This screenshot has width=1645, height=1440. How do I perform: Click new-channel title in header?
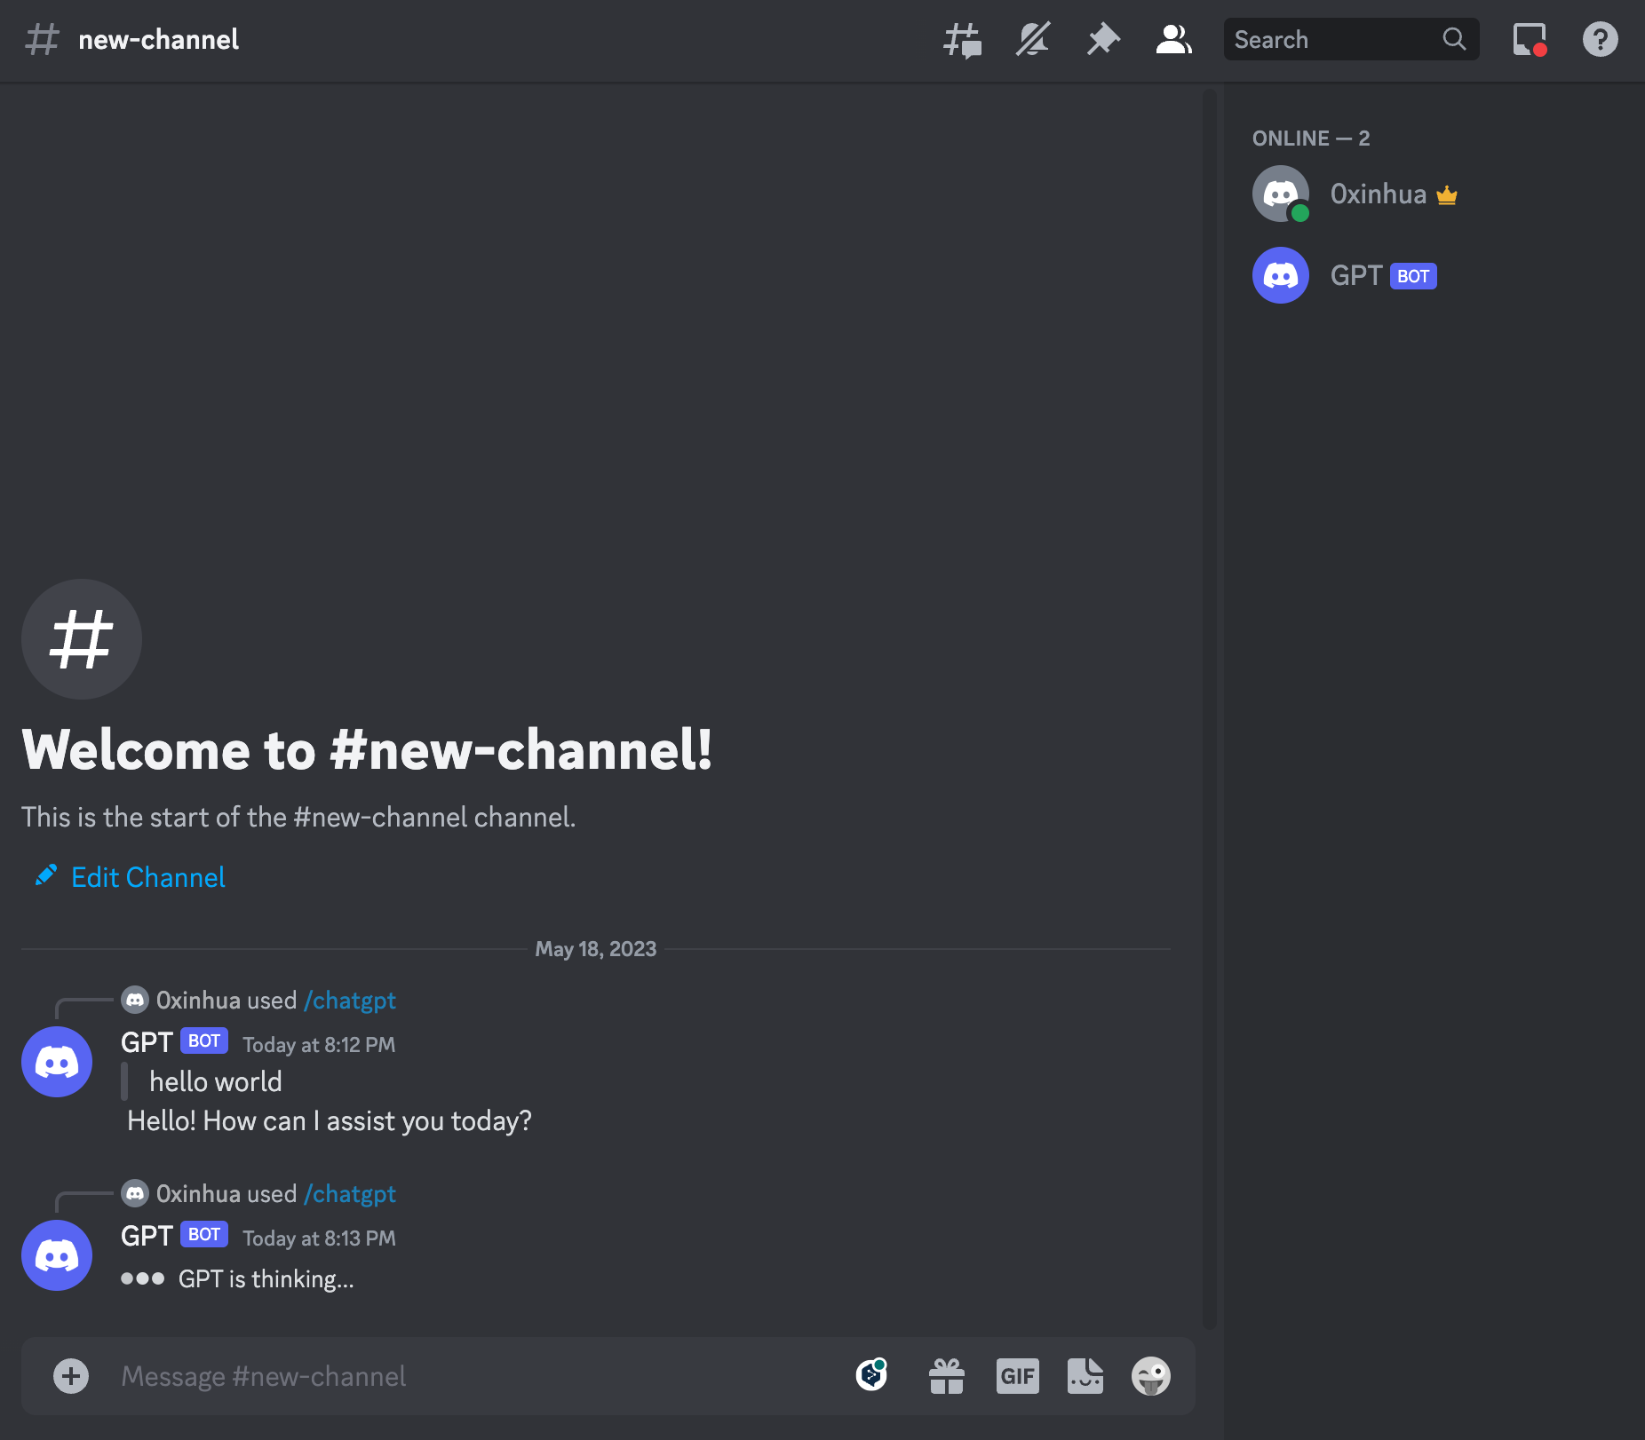(x=158, y=40)
